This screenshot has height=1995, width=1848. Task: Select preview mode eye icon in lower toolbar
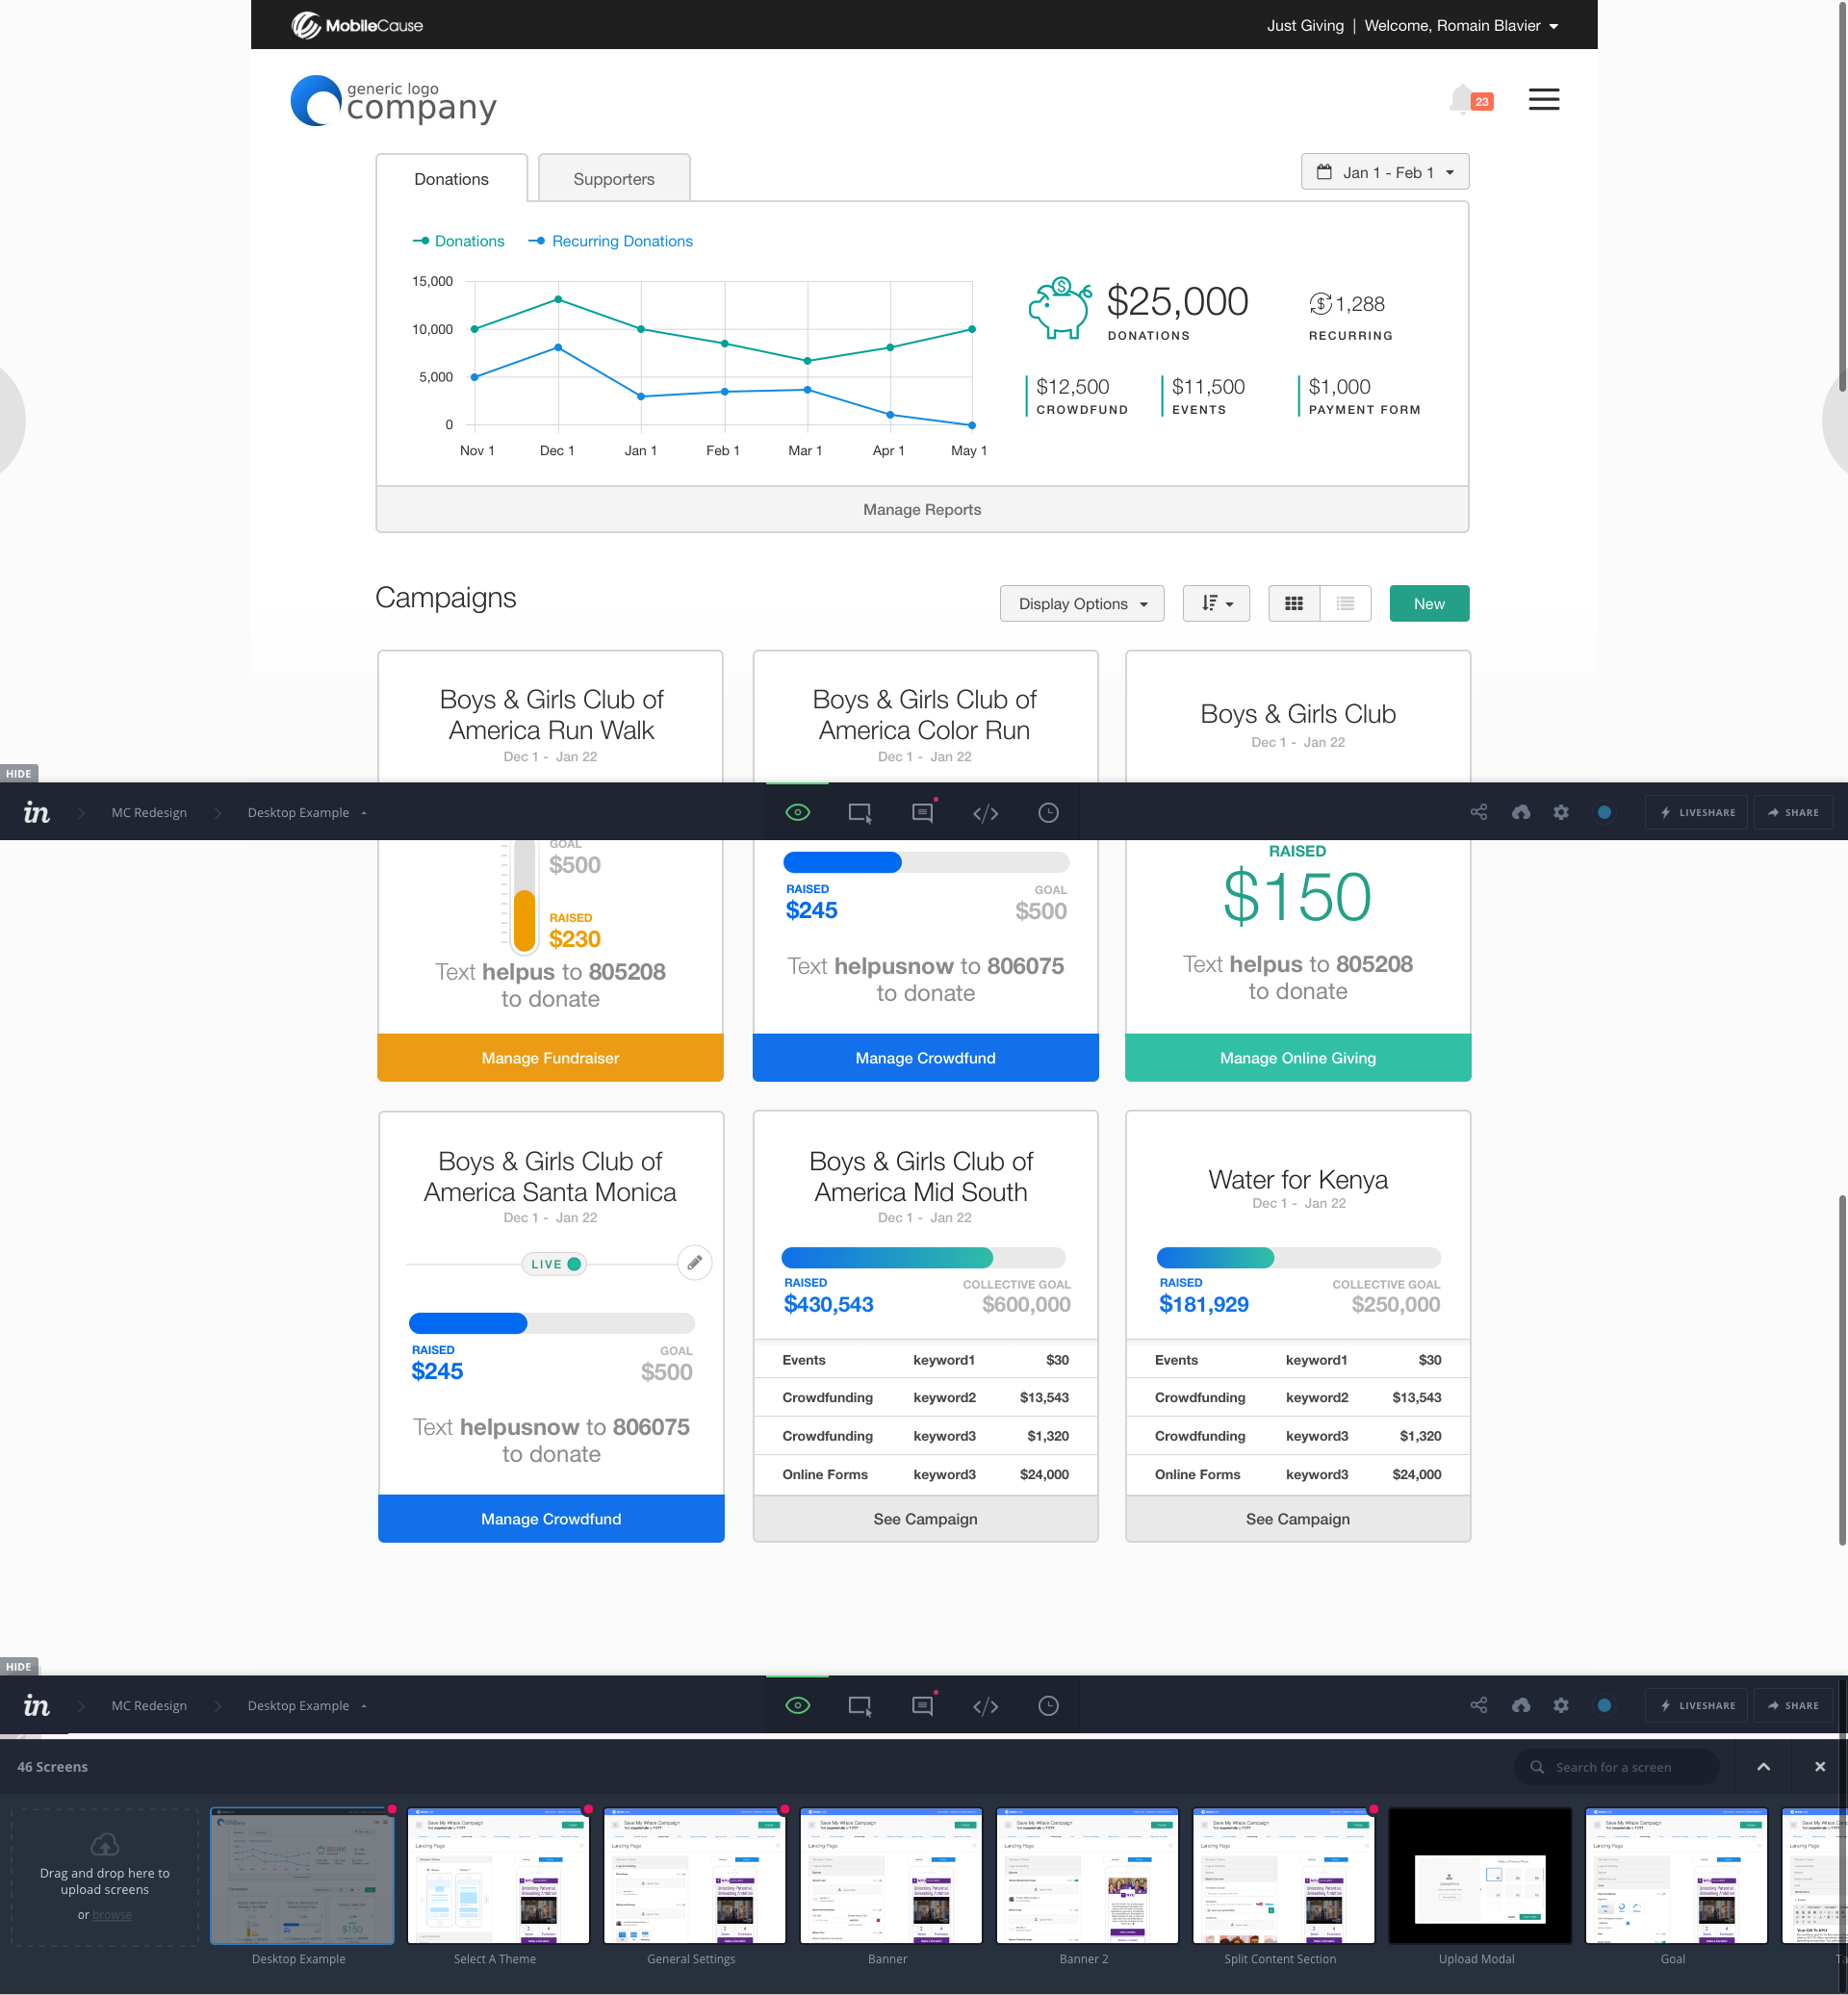click(x=797, y=1705)
